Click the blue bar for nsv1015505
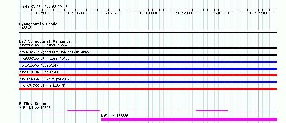 pyautogui.click(x=148, y=69)
